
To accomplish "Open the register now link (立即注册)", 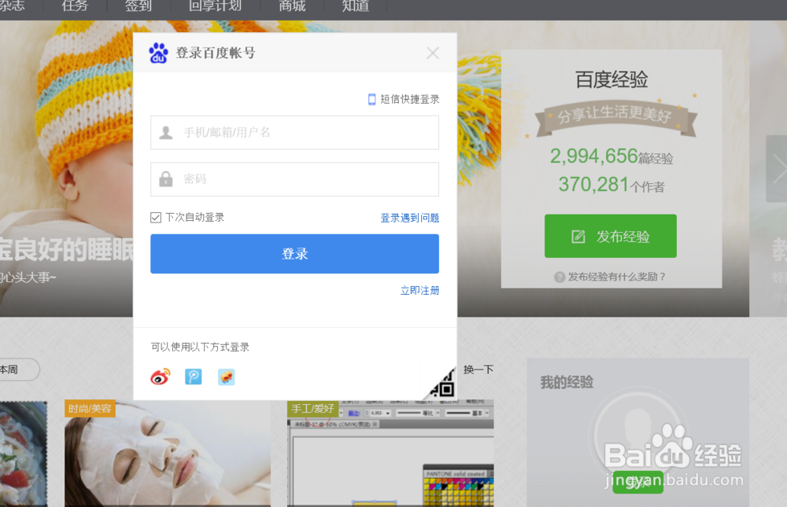I will 419,290.
